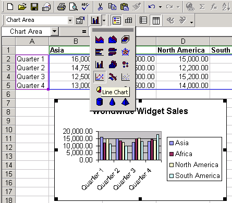
Task: Click the Chart Type column button
Action: [95, 20]
